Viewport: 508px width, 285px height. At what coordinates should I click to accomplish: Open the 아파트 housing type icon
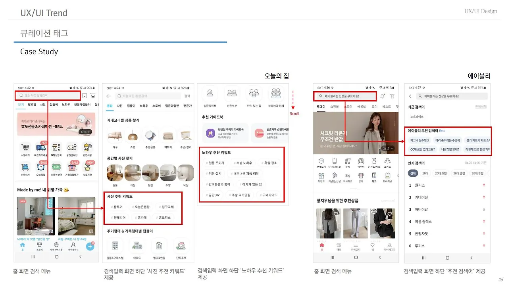(137, 245)
